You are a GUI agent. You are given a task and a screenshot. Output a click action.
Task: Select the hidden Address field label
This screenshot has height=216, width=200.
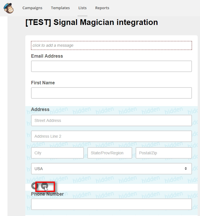coord(40,109)
